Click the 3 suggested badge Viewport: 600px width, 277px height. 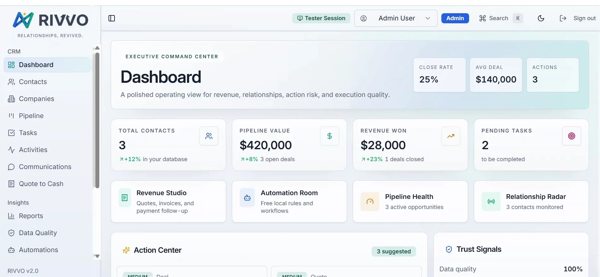point(394,252)
